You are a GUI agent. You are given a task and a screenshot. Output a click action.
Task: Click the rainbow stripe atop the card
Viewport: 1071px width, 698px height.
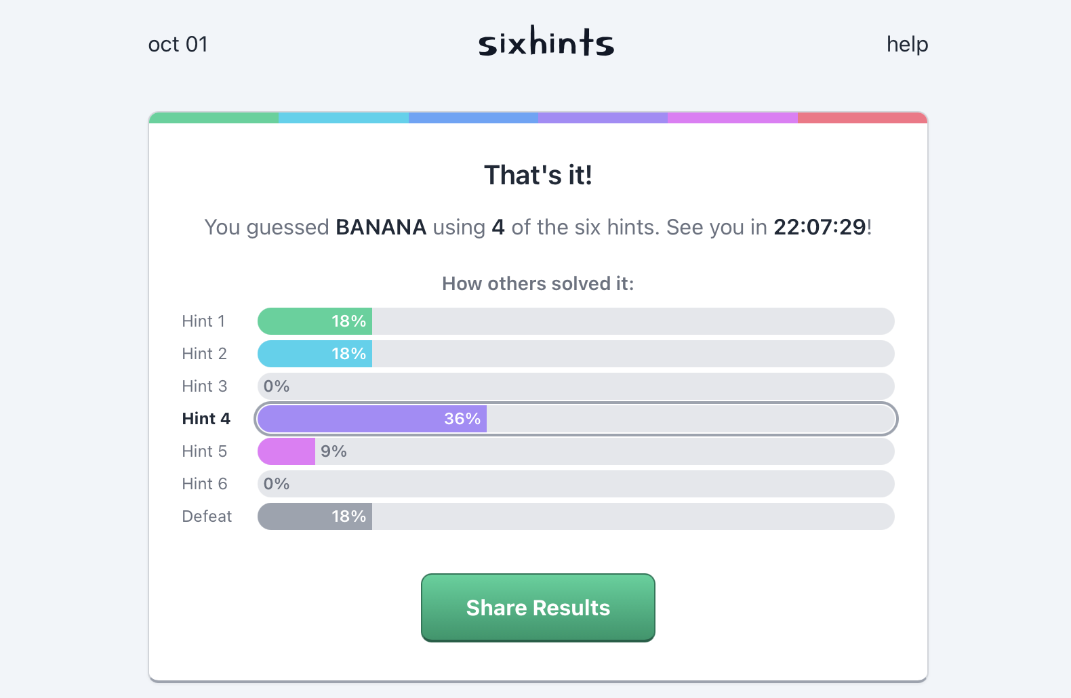[538, 117]
